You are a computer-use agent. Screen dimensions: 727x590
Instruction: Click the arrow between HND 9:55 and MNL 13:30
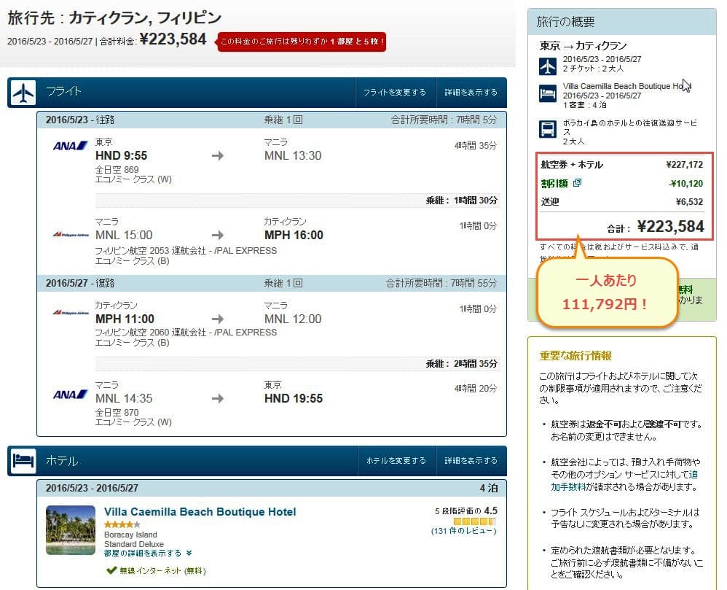click(218, 155)
